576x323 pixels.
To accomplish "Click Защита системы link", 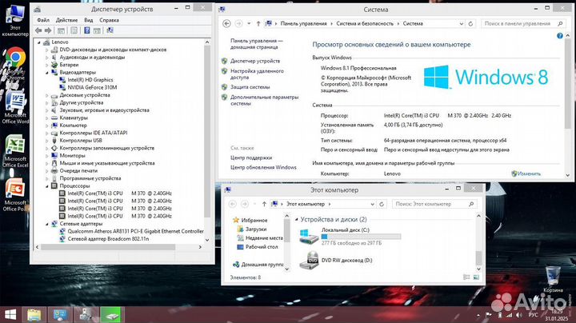I will (x=250, y=87).
